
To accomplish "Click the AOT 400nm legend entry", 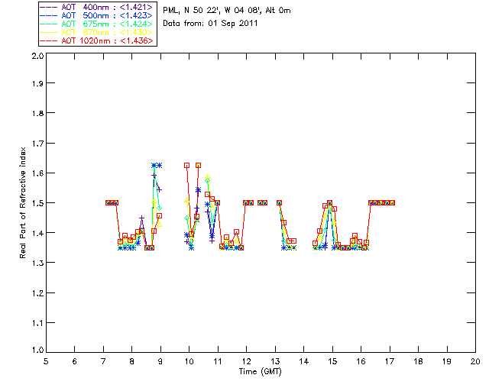I will [97, 7].
